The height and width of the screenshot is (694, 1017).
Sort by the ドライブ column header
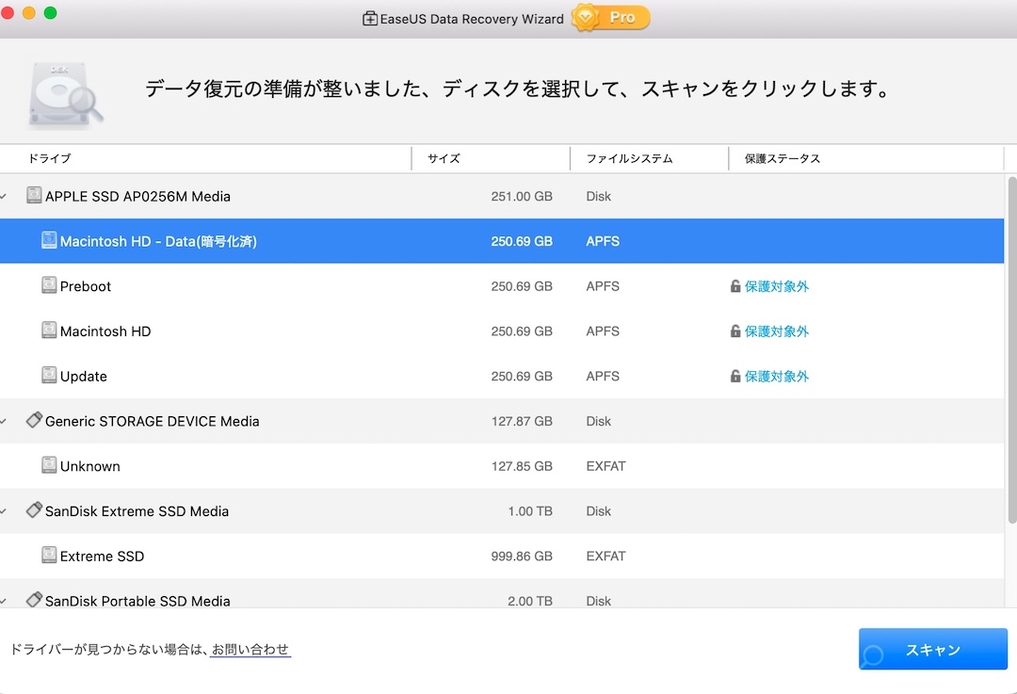point(205,158)
